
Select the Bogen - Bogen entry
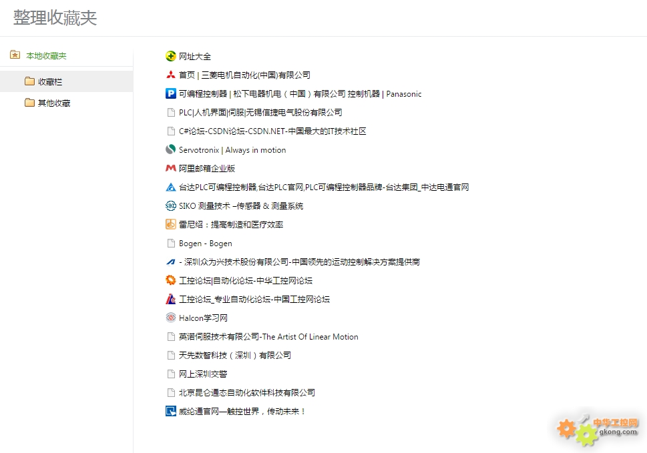point(206,244)
